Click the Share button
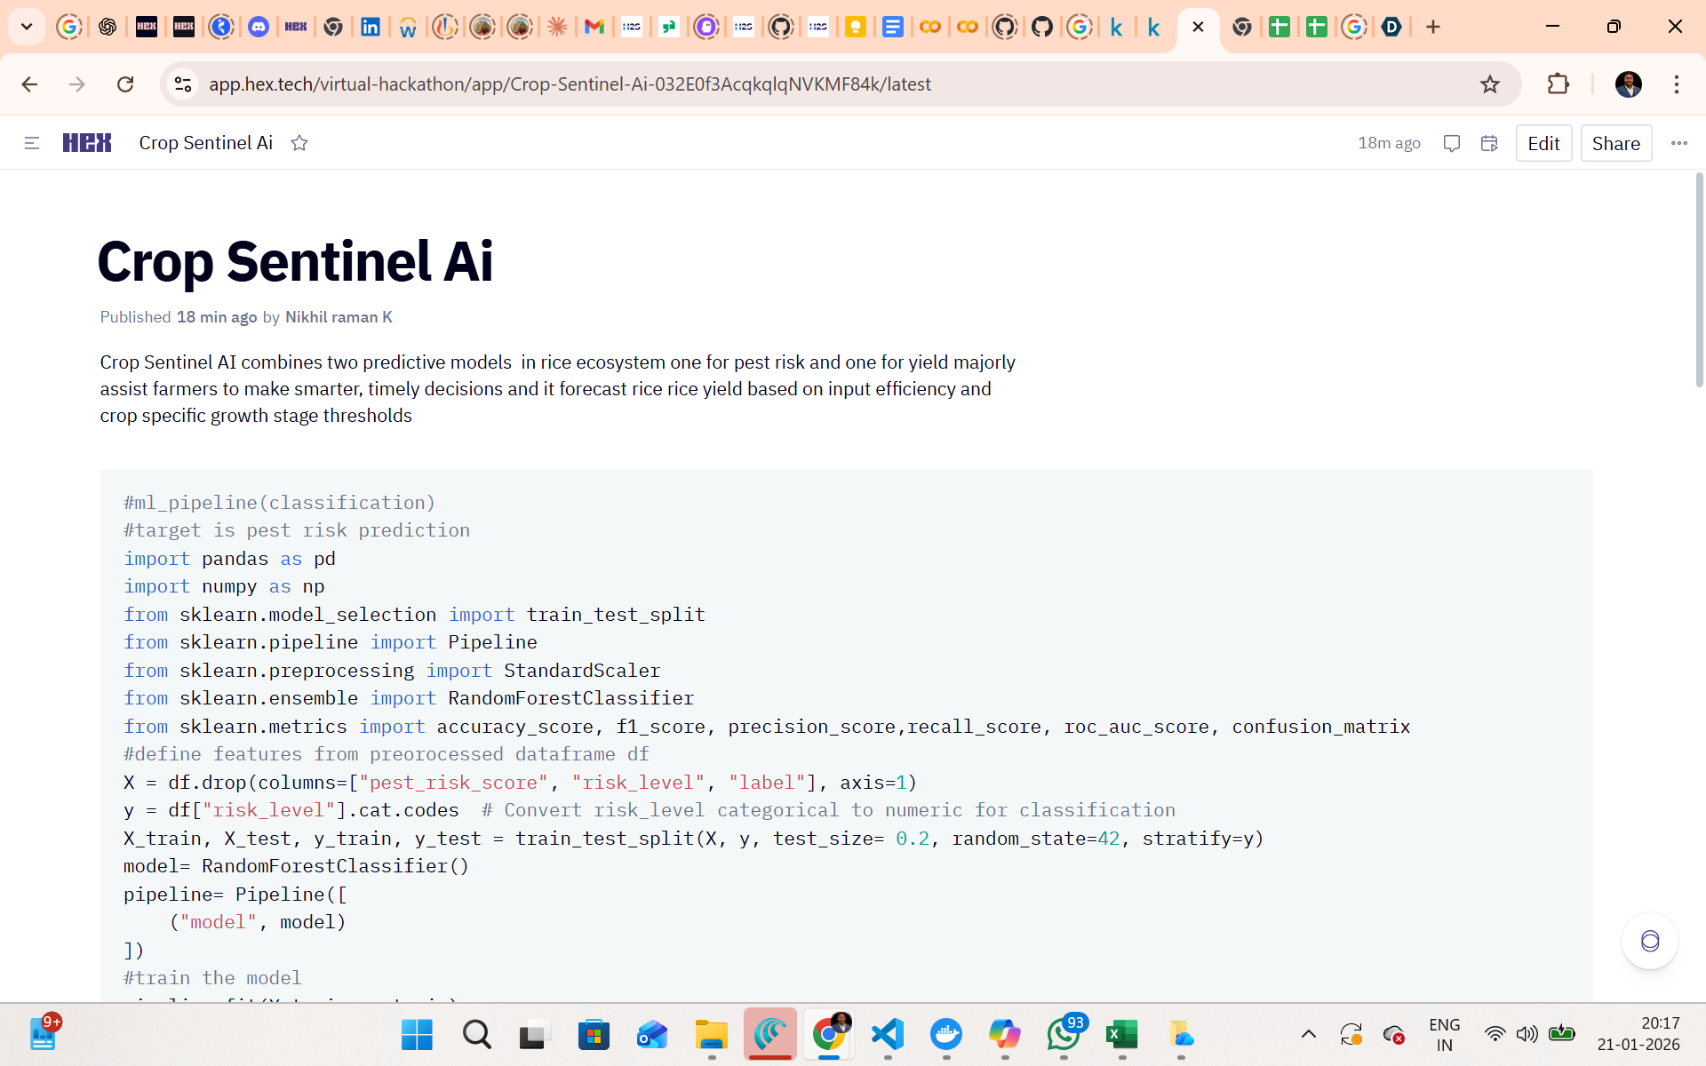This screenshot has height=1066, width=1706. click(x=1615, y=143)
